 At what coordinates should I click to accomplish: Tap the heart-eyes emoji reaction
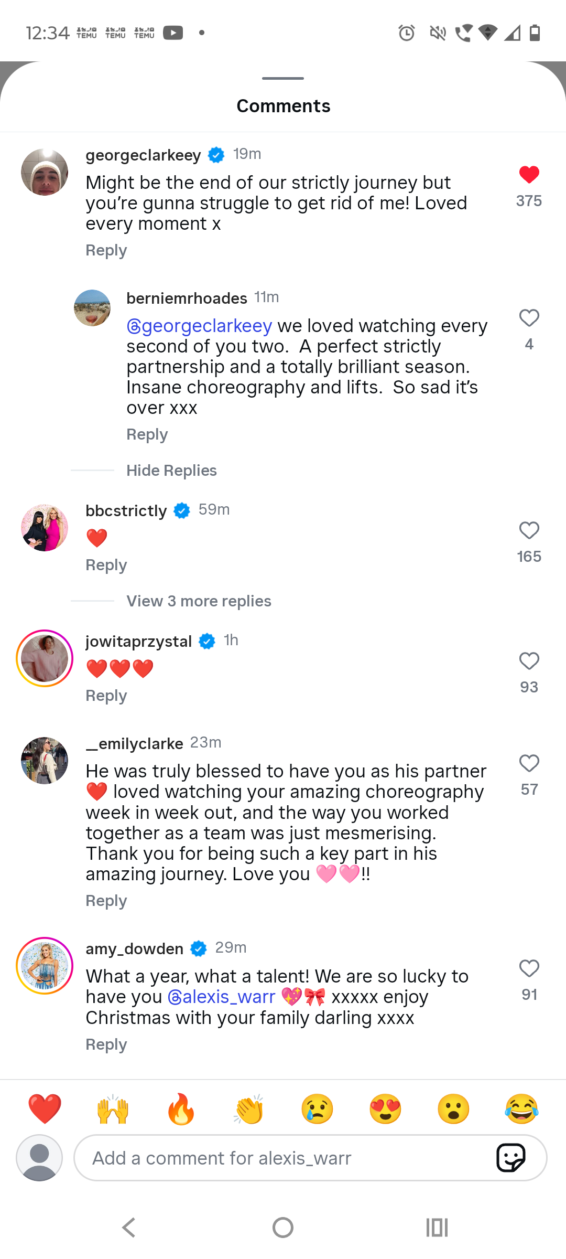tap(385, 1109)
